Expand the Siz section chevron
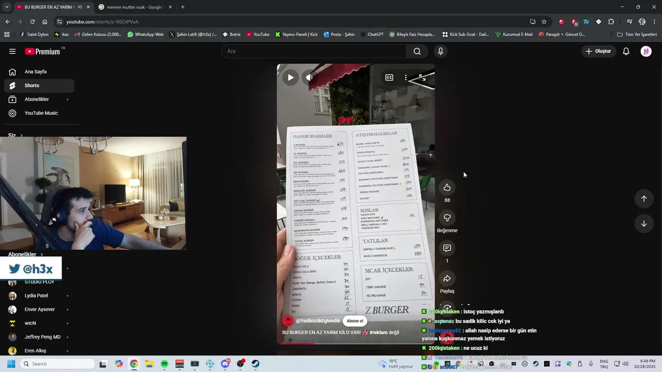The height and width of the screenshot is (372, 662). (21, 135)
